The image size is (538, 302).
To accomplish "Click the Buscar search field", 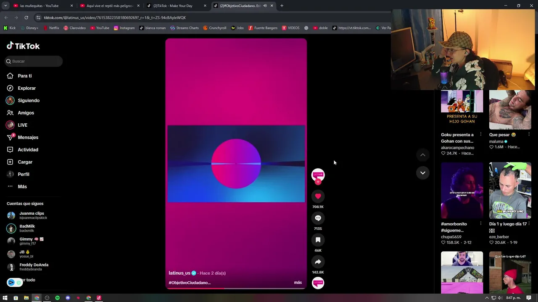I will (x=34, y=61).
